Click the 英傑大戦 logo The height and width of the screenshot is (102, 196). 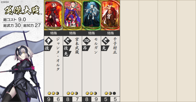coord(22,10)
